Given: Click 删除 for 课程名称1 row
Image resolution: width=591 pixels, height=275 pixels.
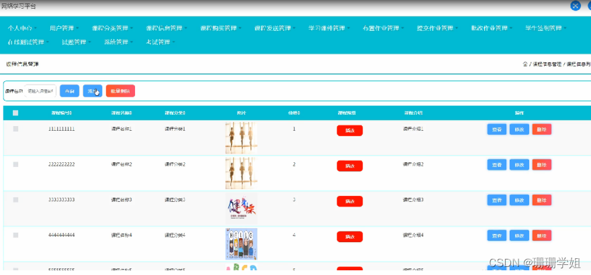Looking at the screenshot, I should click(x=541, y=129).
